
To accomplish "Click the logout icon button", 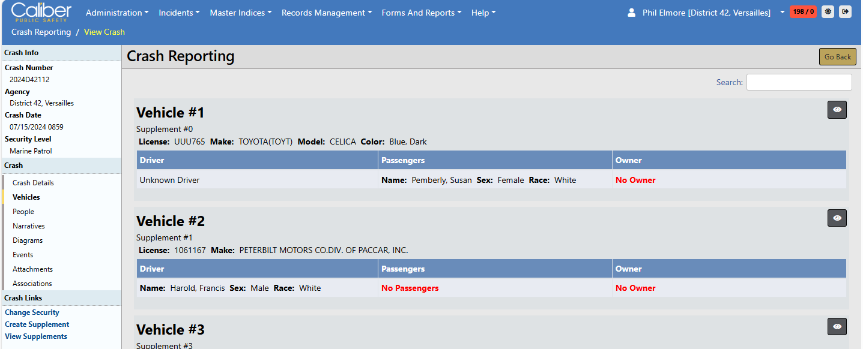I will (845, 12).
